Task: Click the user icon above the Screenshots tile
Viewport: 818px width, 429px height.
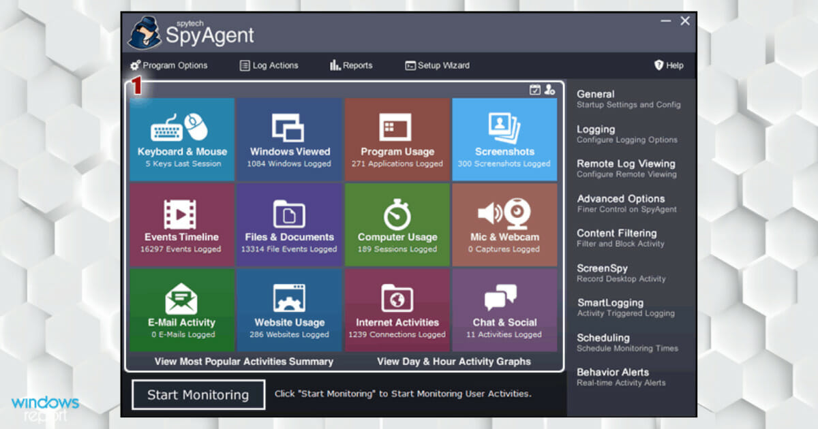Action: pos(549,89)
